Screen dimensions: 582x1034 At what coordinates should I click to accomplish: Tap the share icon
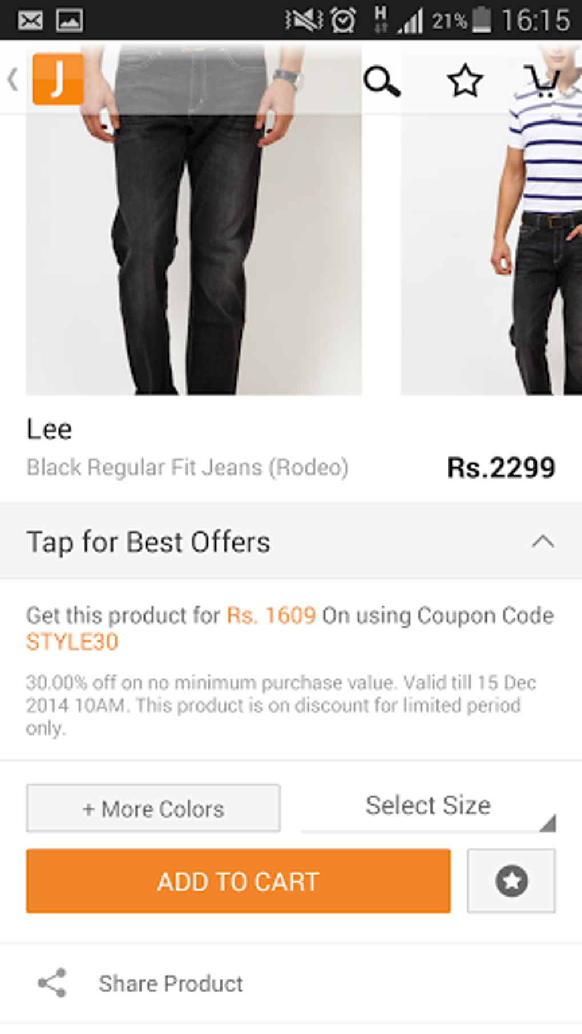coord(52,983)
